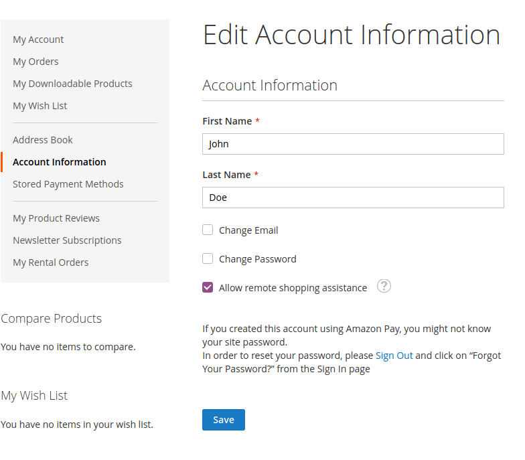Go to My Orders
This screenshot has width=525, height=460.
[35, 62]
